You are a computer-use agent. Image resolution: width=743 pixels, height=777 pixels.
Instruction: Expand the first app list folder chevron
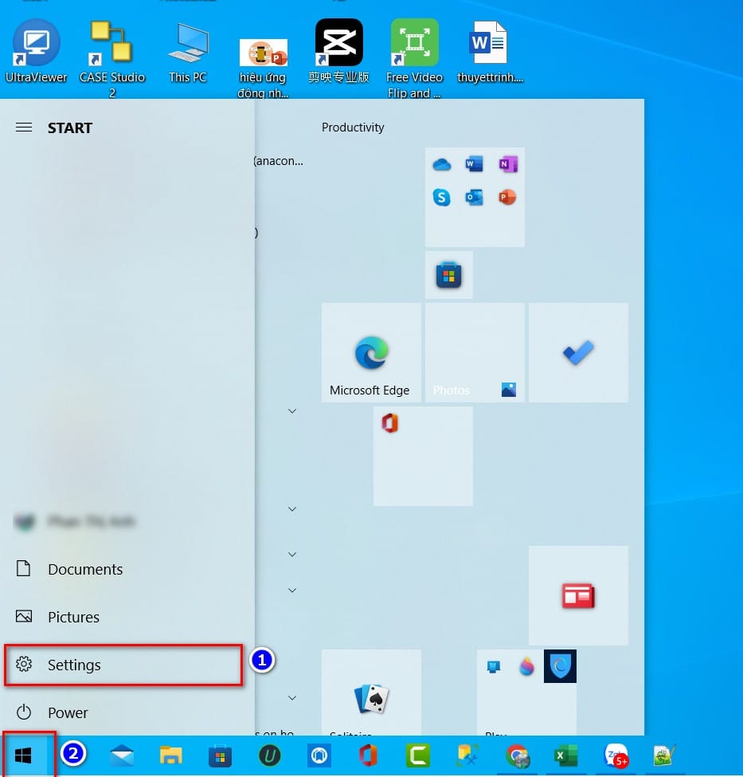(x=292, y=410)
